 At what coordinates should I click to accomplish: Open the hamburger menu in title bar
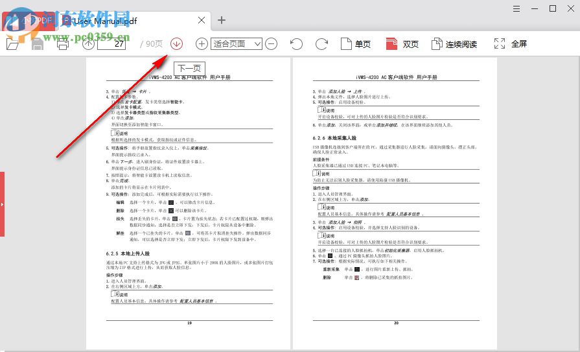[516, 8]
